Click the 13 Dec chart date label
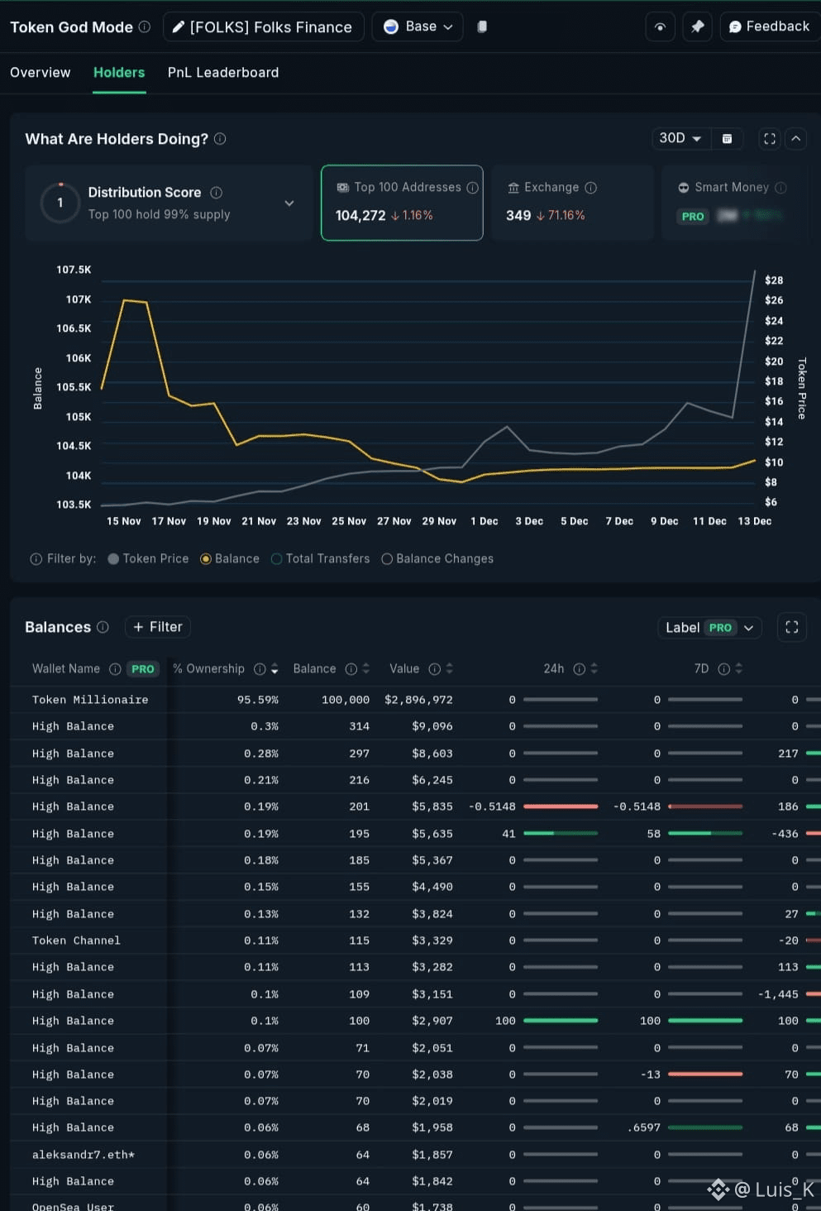 pos(755,522)
